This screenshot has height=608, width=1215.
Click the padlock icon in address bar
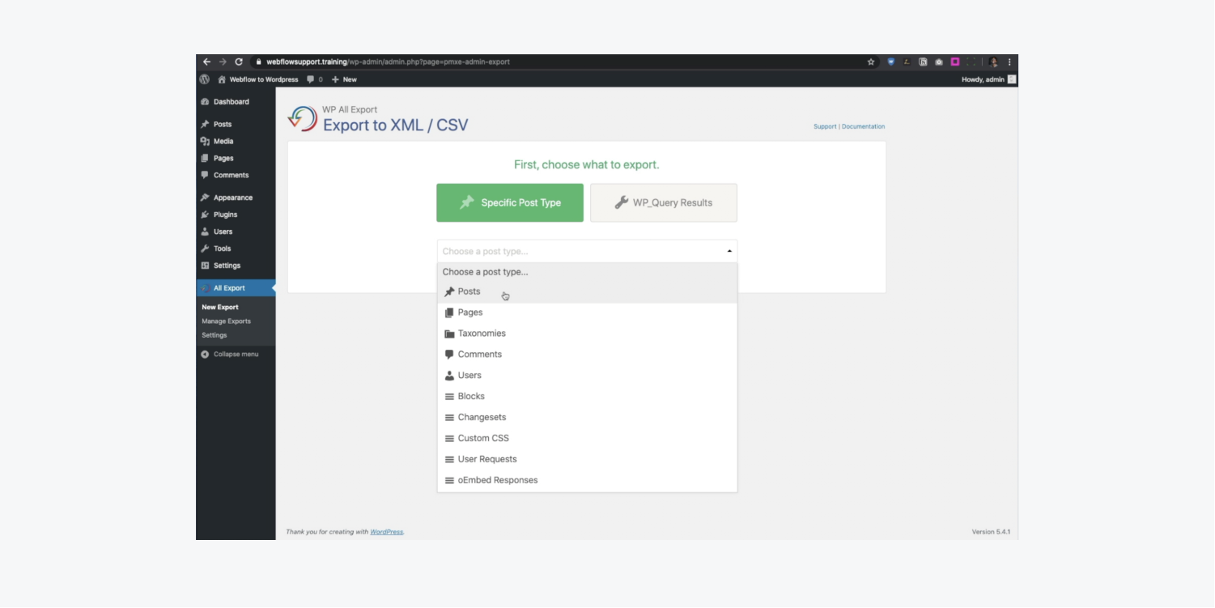click(x=259, y=62)
